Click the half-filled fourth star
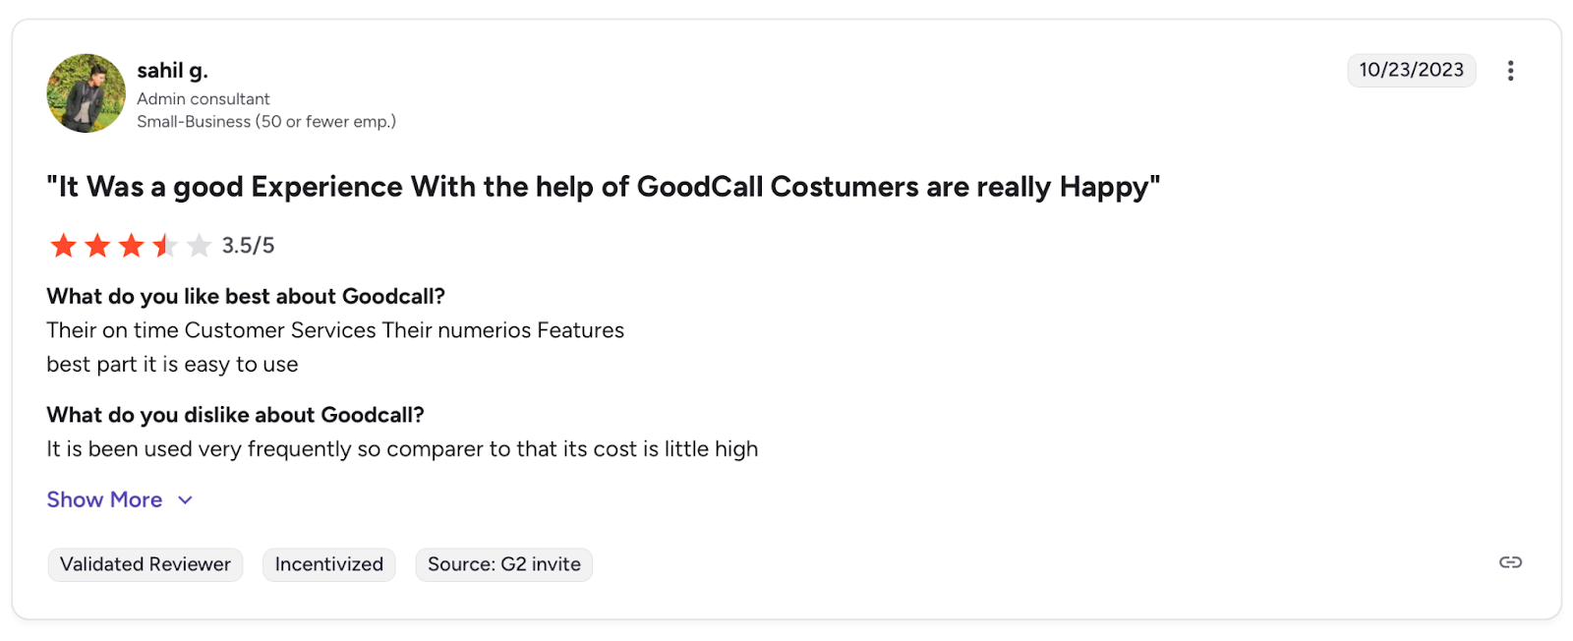Image resolution: width=1573 pixels, height=641 pixels. pos(164,246)
